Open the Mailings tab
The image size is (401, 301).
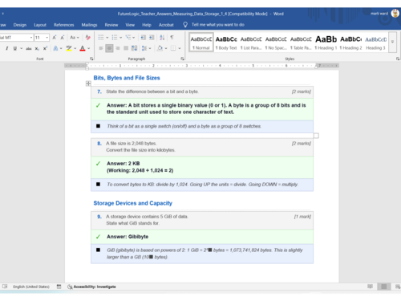pyautogui.click(x=89, y=25)
